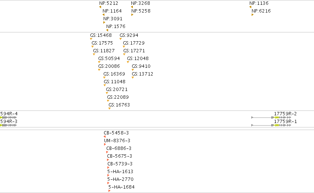This screenshot has height=193, width=314.
Task: Select the 17759R-1 transcript label
Action: pos(285,122)
